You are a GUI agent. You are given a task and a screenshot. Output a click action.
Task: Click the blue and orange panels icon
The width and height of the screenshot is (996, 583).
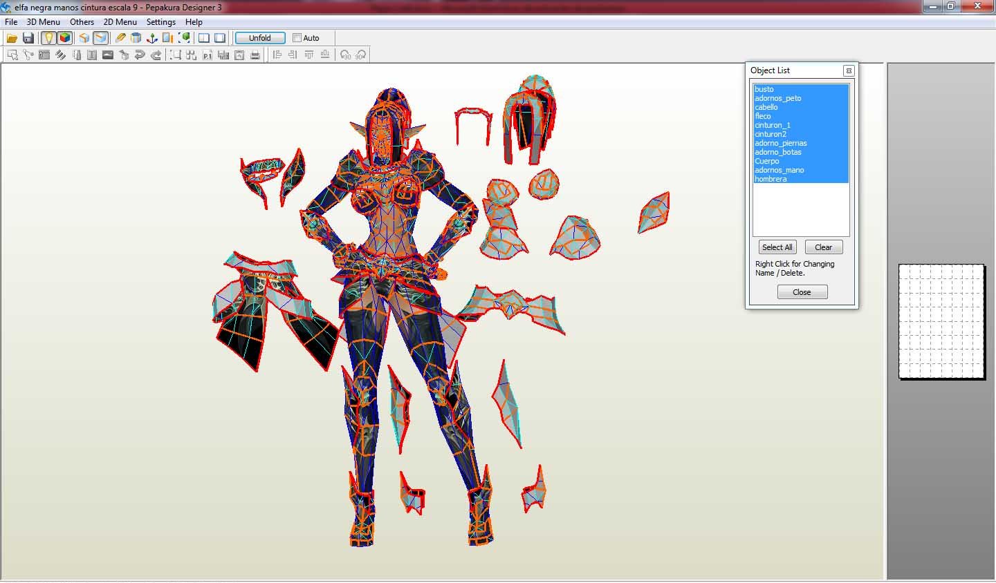pyautogui.click(x=167, y=38)
